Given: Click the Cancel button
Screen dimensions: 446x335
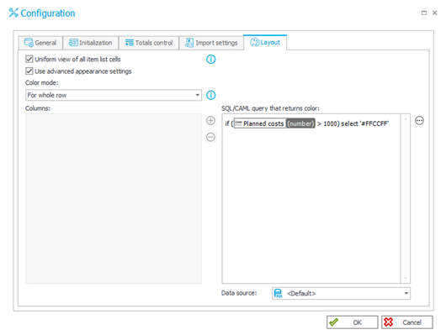Looking at the screenshot, I should click(x=407, y=322).
